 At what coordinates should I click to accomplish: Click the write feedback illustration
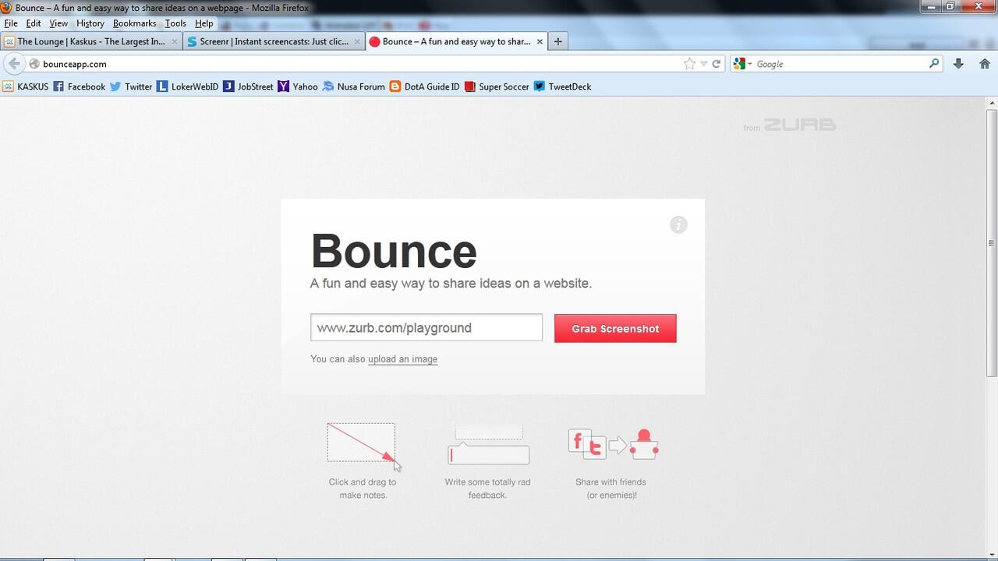coord(488,445)
